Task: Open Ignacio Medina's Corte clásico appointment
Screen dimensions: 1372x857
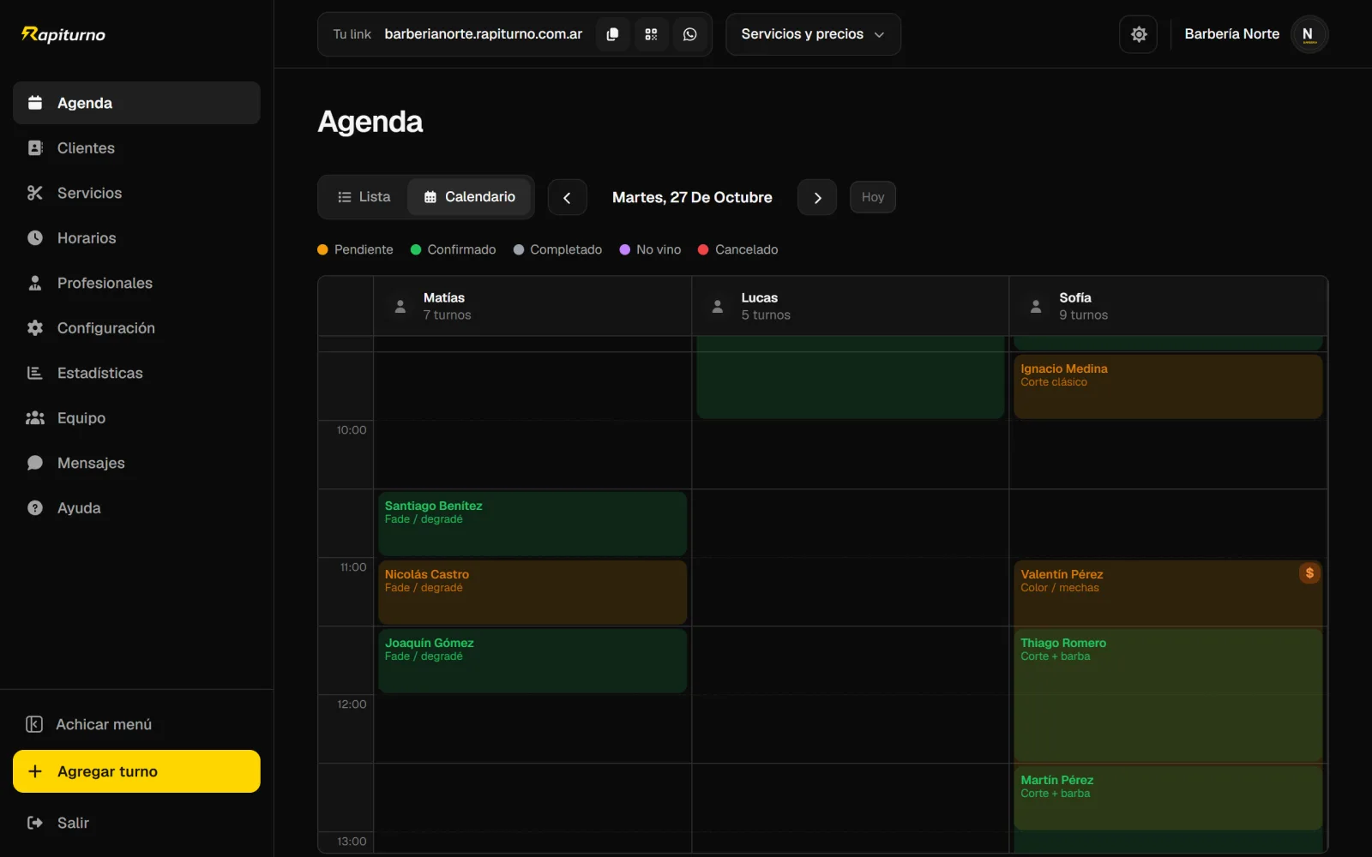Action: [1168, 387]
